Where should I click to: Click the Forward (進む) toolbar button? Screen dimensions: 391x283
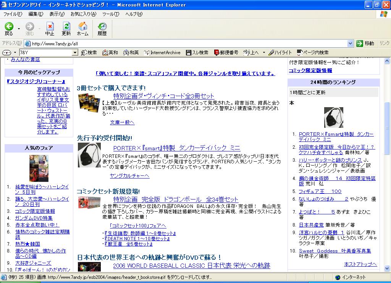[x=29, y=29]
